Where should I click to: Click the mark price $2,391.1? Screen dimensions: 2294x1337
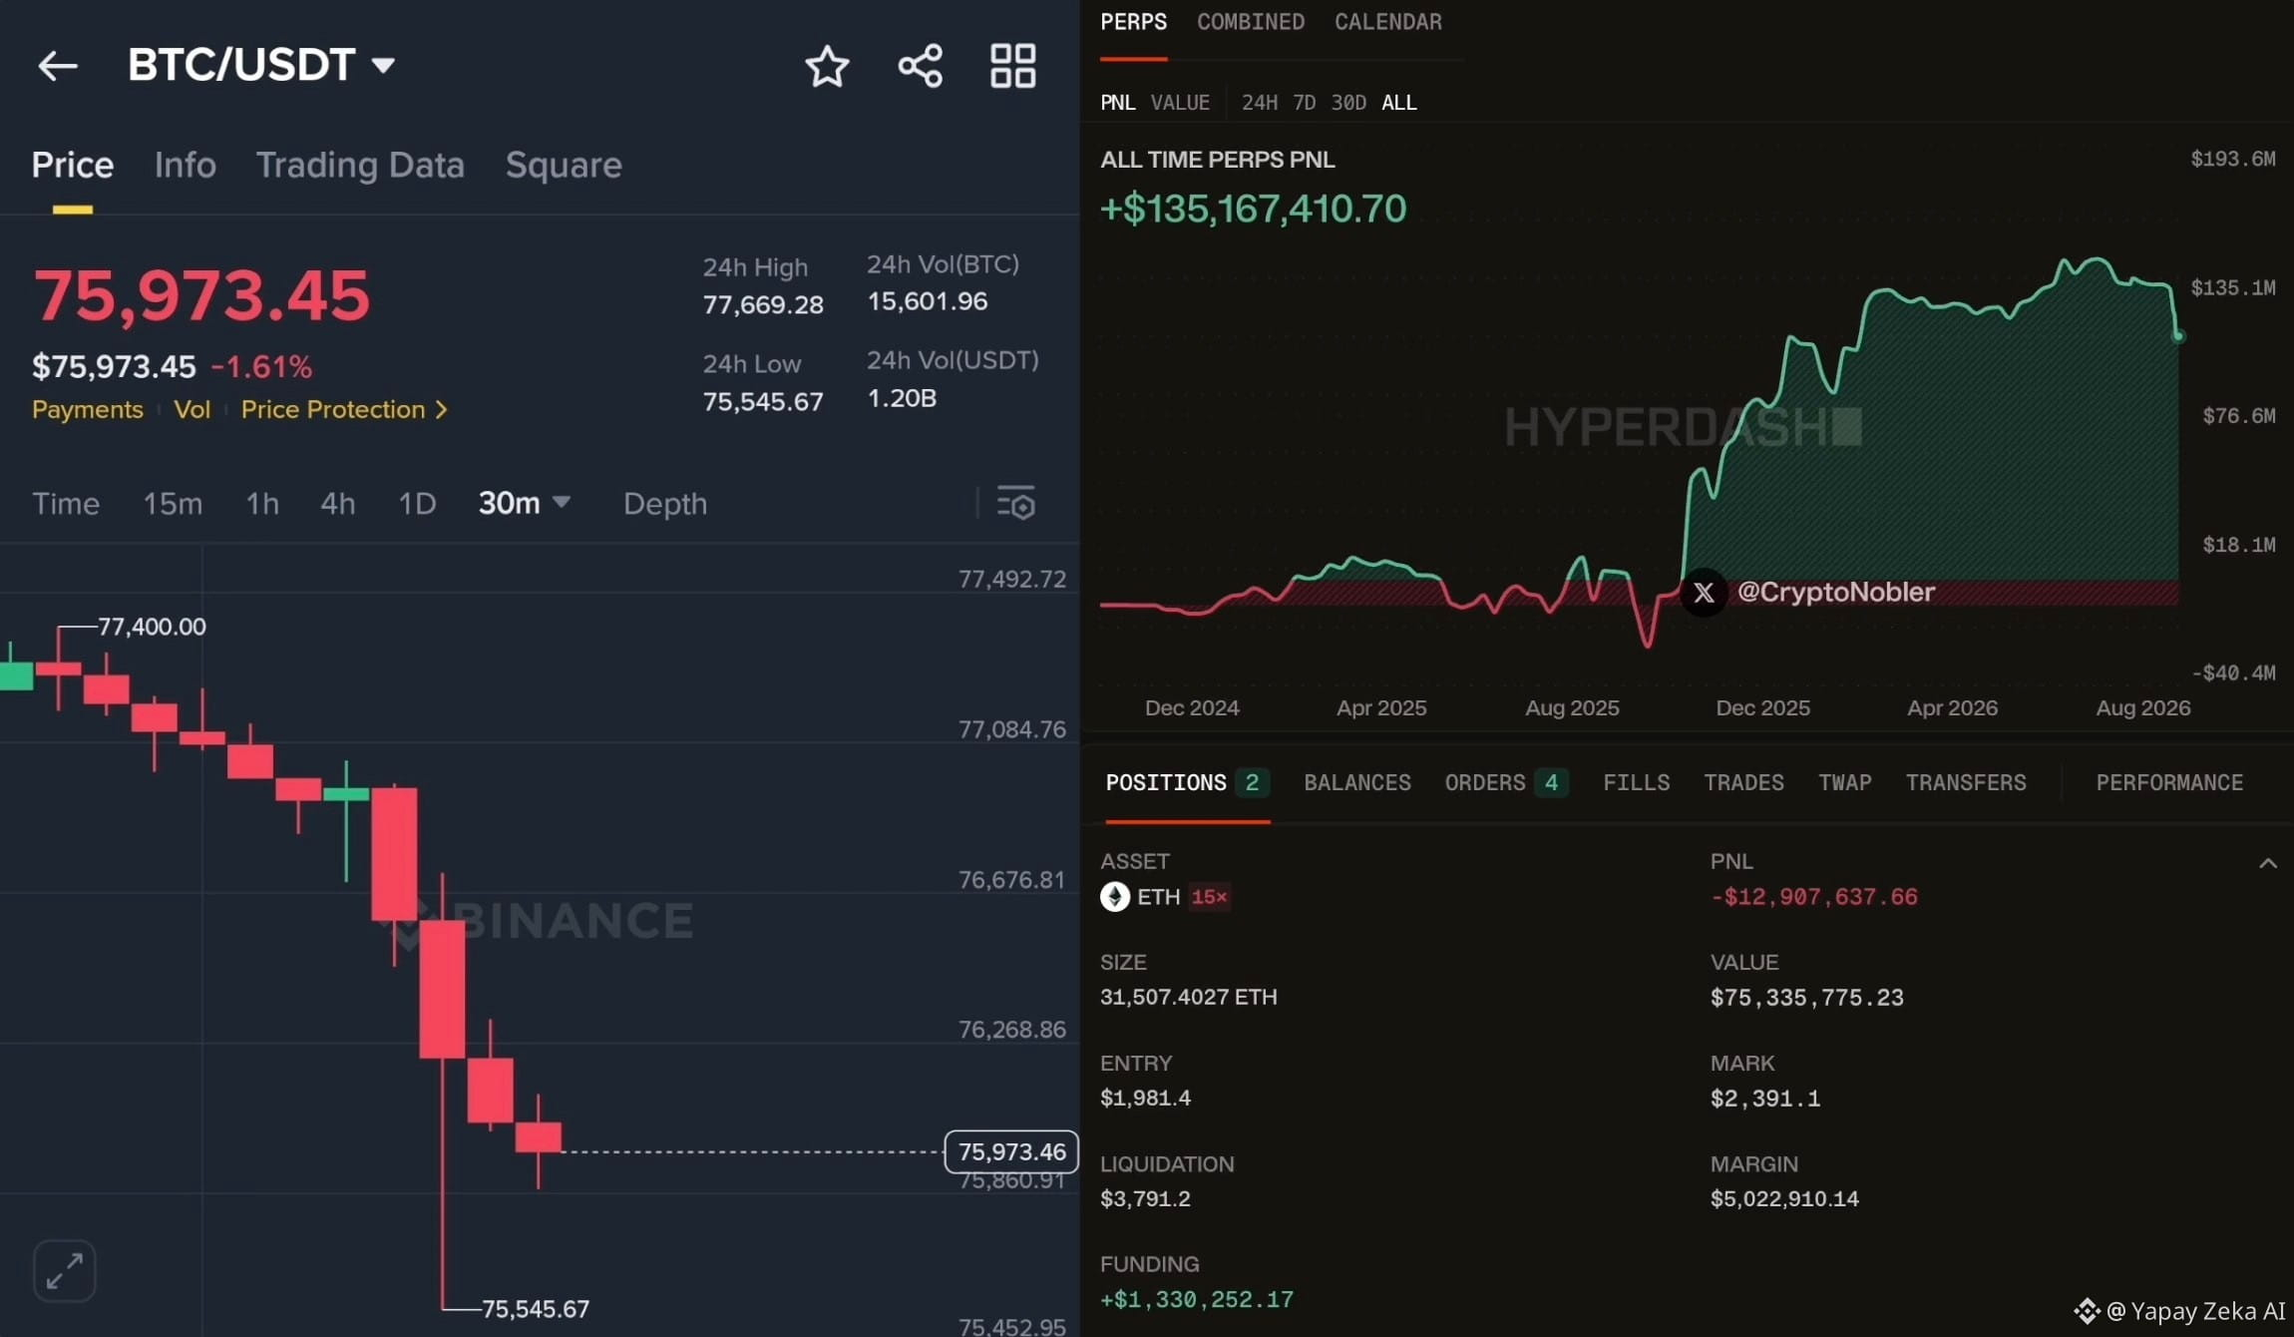point(1765,1099)
